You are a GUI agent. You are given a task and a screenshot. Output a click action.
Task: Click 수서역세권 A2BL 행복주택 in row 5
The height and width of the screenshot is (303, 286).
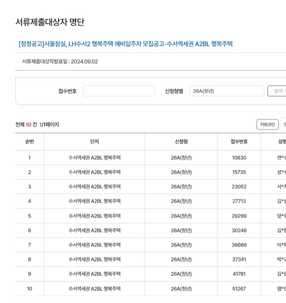[95, 216]
